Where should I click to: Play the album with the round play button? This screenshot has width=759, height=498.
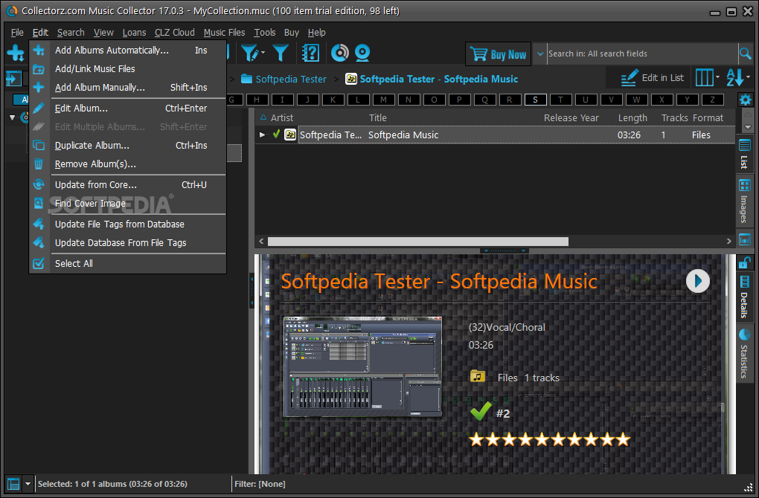(697, 281)
